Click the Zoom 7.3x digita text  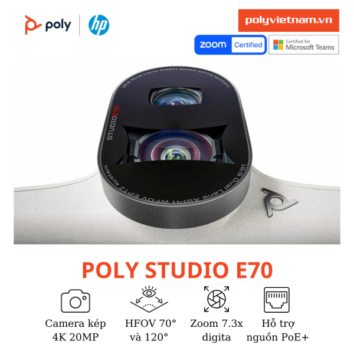(x=217, y=330)
